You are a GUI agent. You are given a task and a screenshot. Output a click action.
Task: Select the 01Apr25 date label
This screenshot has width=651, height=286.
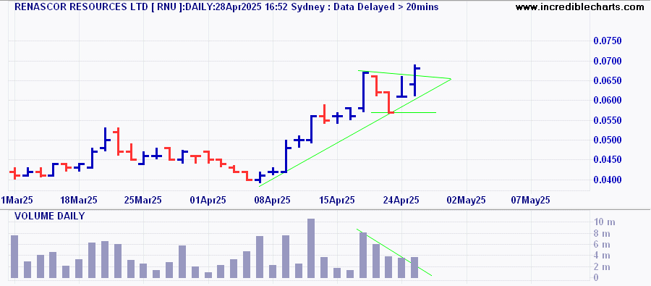[208, 201]
